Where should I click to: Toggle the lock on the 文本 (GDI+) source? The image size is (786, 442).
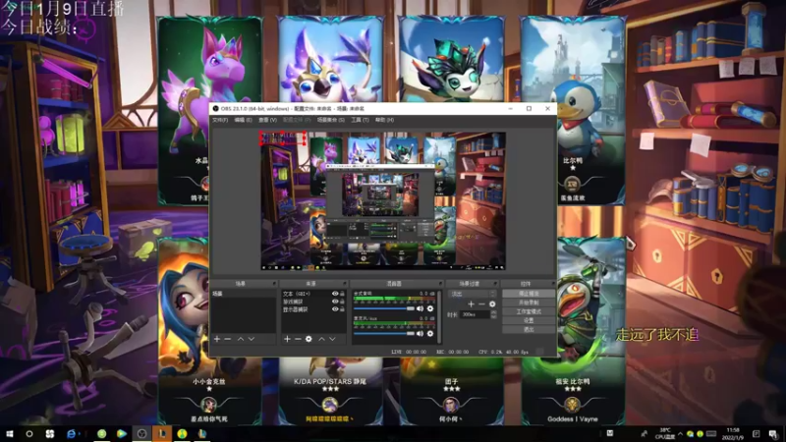pos(342,294)
